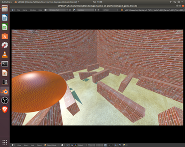
Task: Open the clock and calendar in top bar
Action: coord(97,2)
